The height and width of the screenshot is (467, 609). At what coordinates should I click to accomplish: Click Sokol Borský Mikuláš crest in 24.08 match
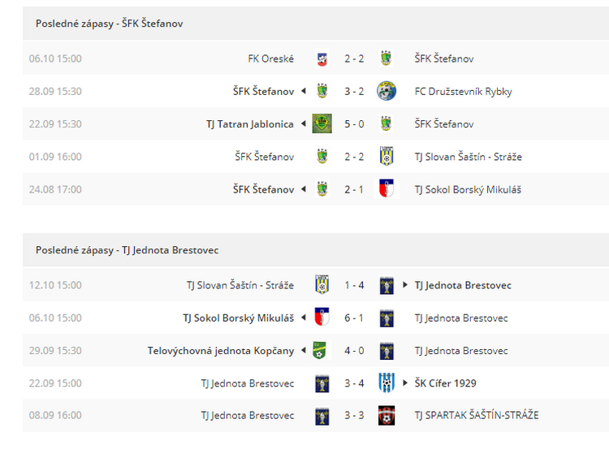[387, 189]
